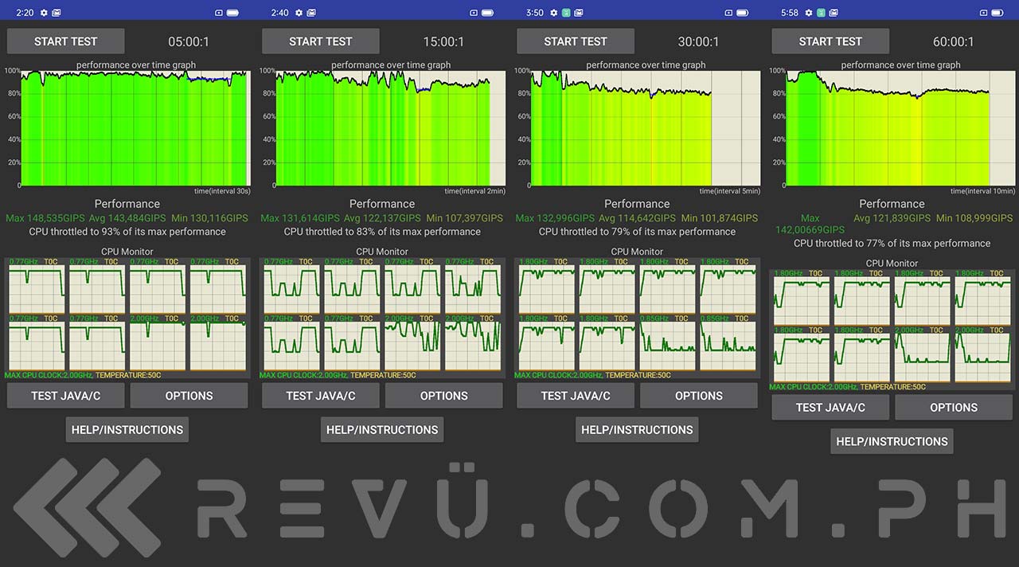Viewport: 1019px width, 567px height.
Task: Tap the "Max 132,996GIPS" value
Action: [555, 218]
